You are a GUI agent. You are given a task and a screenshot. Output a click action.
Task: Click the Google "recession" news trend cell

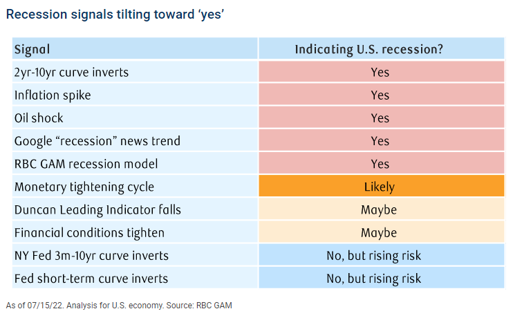pos(97,141)
